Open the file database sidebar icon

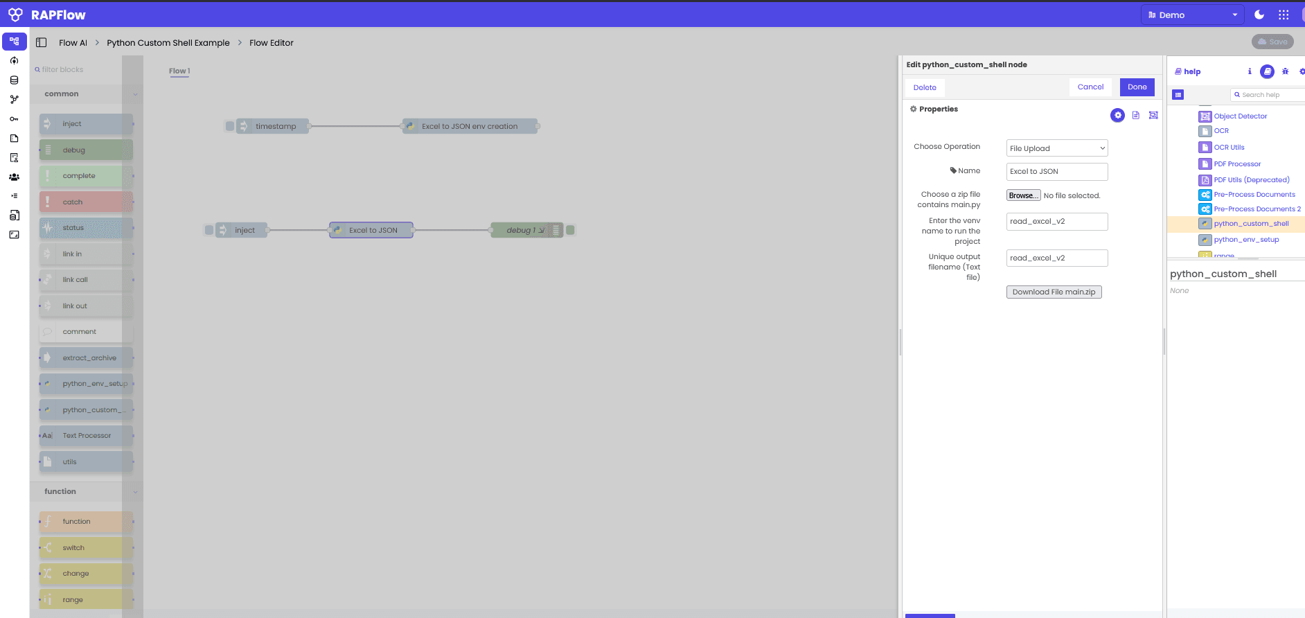pos(14,215)
